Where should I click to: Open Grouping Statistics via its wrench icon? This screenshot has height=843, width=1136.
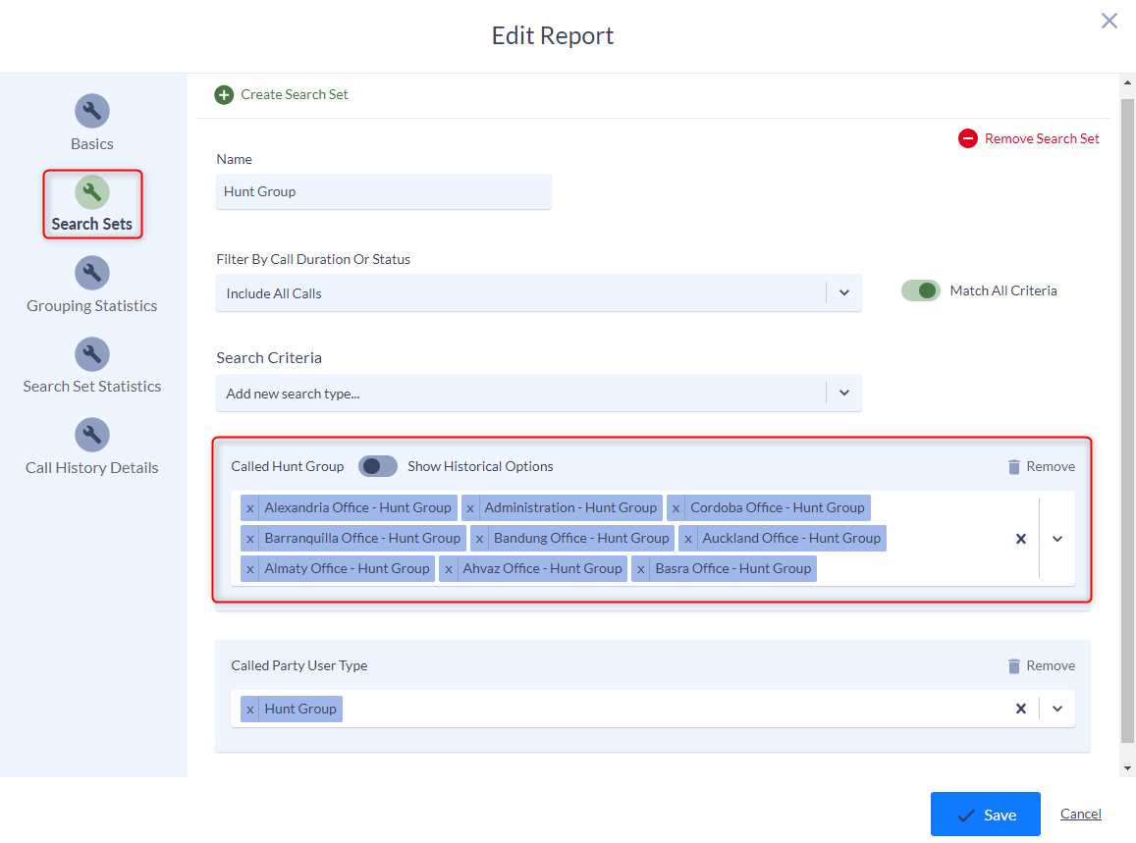(x=91, y=273)
